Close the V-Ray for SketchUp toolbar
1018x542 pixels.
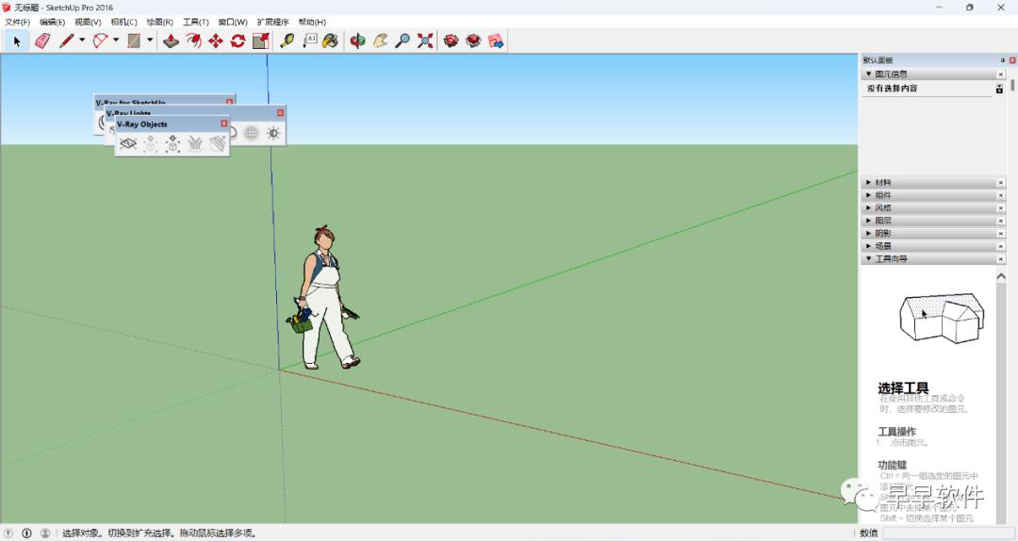[x=229, y=102]
